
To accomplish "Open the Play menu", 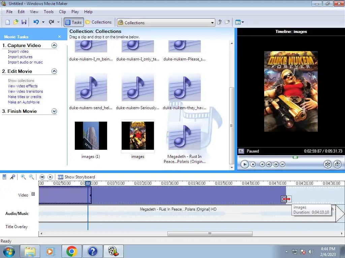I will 75,12.
